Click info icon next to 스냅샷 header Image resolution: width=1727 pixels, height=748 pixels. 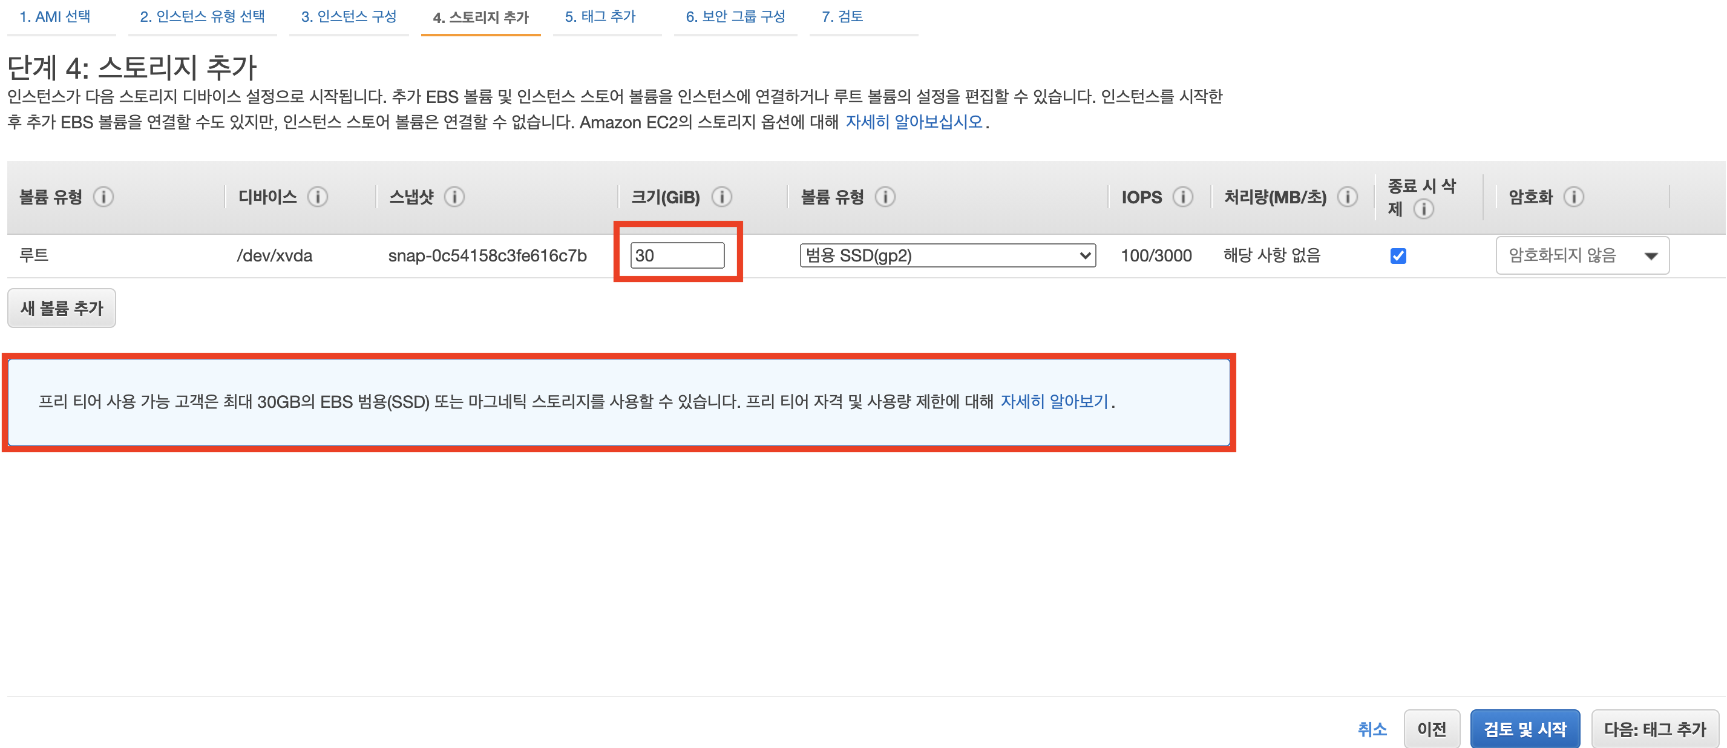click(454, 197)
